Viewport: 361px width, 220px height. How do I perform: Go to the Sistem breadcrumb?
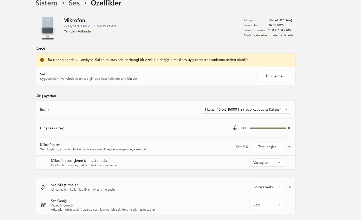click(x=47, y=3)
